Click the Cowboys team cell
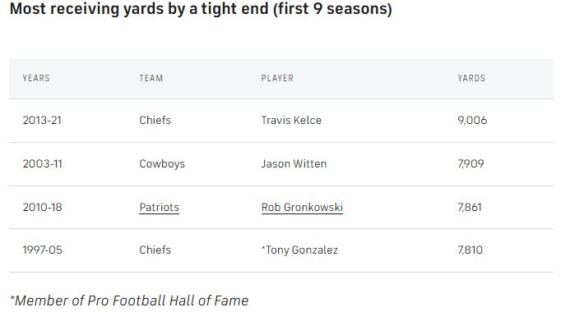Image resolution: width=561 pixels, height=312 pixels. click(x=162, y=164)
